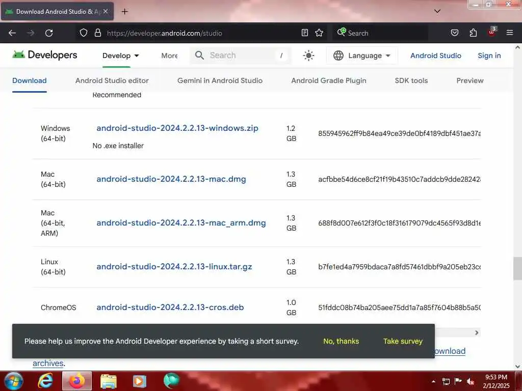The height and width of the screenshot is (391, 522).
Task: Click Sign in
Action: tap(489, 55)
